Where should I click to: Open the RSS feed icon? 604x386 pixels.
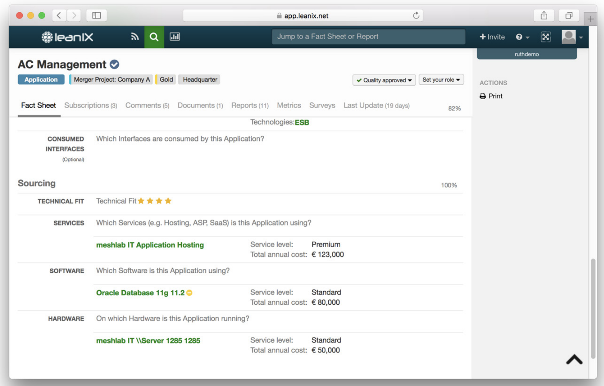click(x=135, y=36)
